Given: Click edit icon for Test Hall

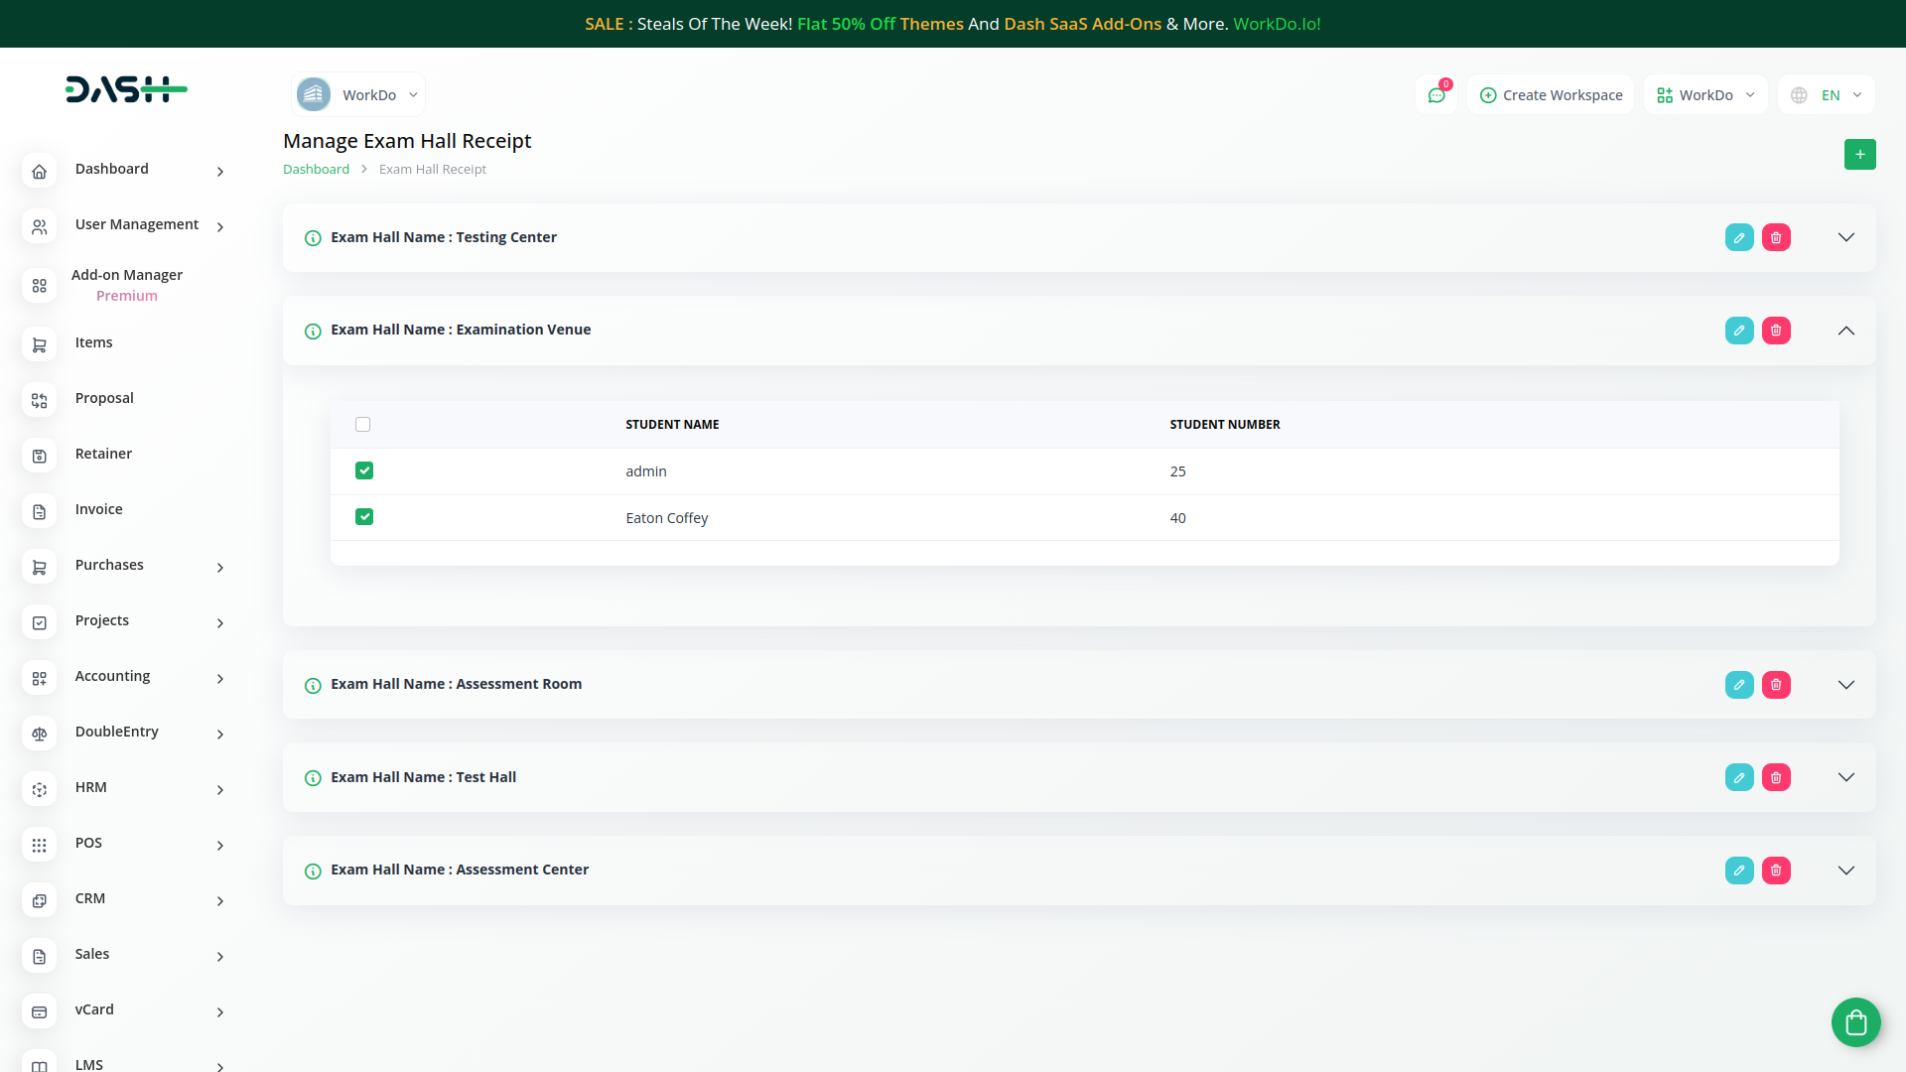Looking at the screenshot, I should click(1739, 777).
